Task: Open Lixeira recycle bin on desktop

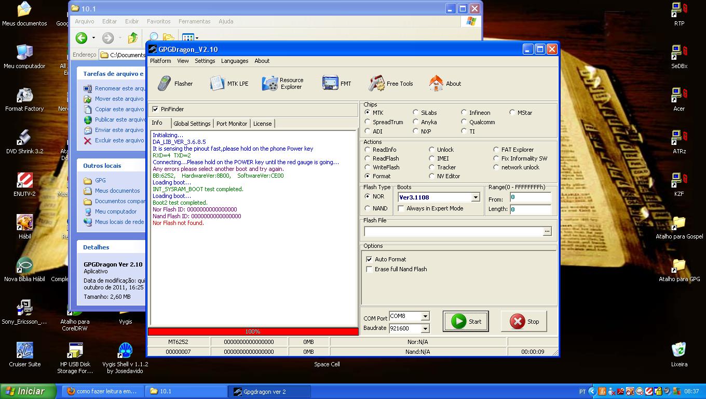Action: click(x=678, y=350)
